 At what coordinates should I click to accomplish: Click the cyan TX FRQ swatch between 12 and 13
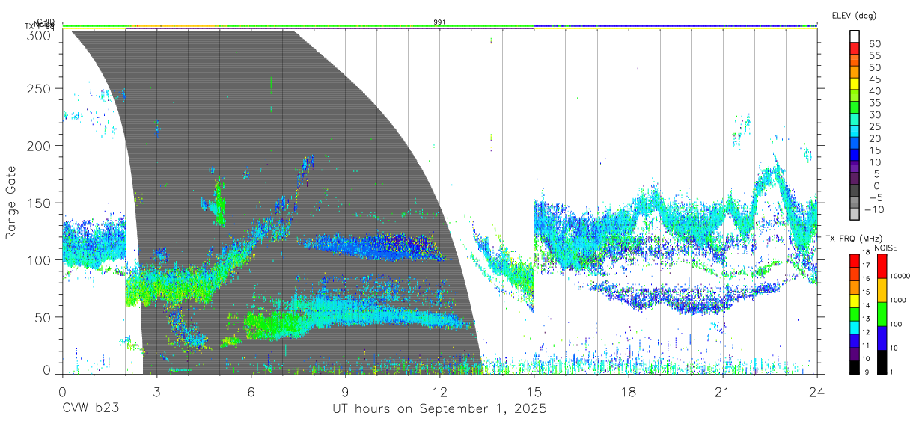855,327
